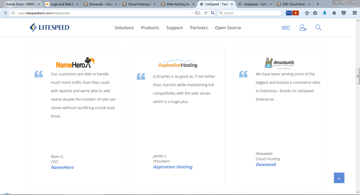This screenshot has height=195, width=360.
Task: Open the mail notifier icon with badge 1
Action: click(x=292, y=13)
